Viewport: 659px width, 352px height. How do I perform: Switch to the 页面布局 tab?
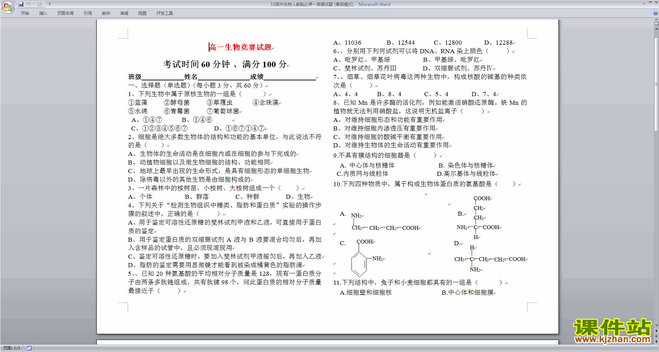pyautogui.click(x=66, y=13)
